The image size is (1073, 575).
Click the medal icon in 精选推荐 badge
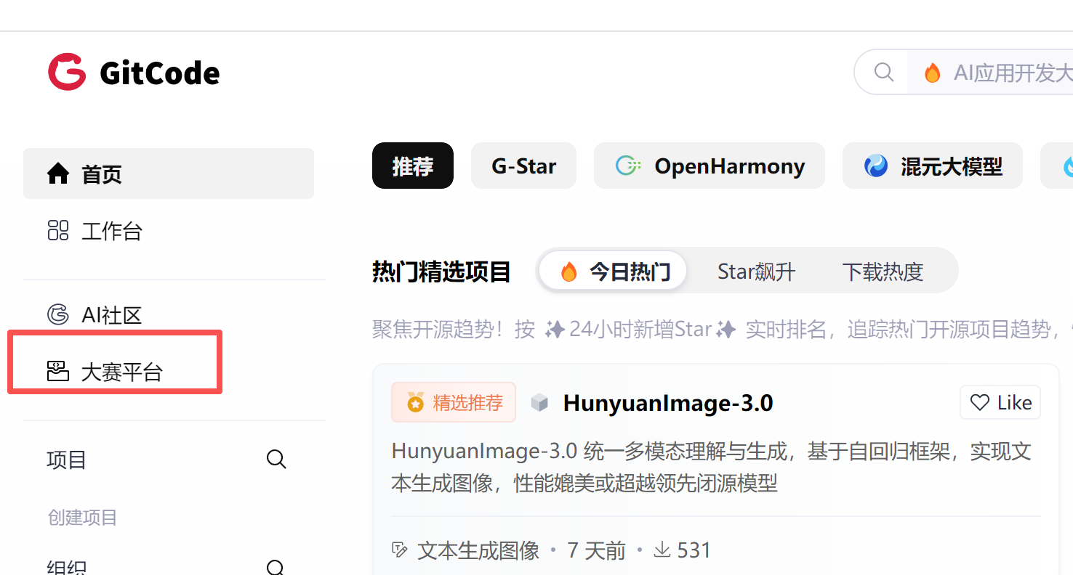tap(415, 402)
